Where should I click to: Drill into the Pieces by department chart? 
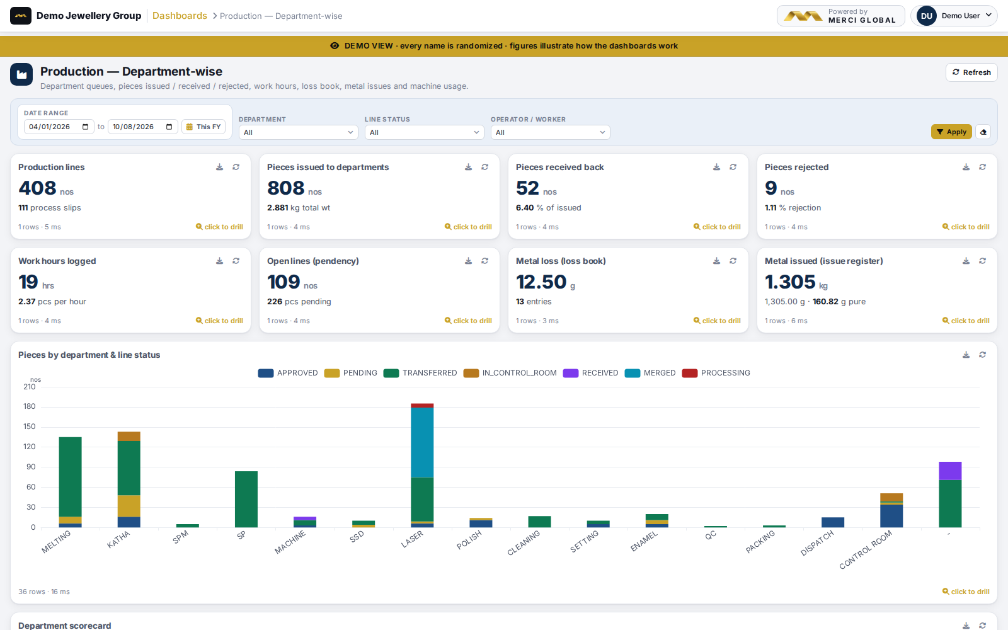click(966, 592)
